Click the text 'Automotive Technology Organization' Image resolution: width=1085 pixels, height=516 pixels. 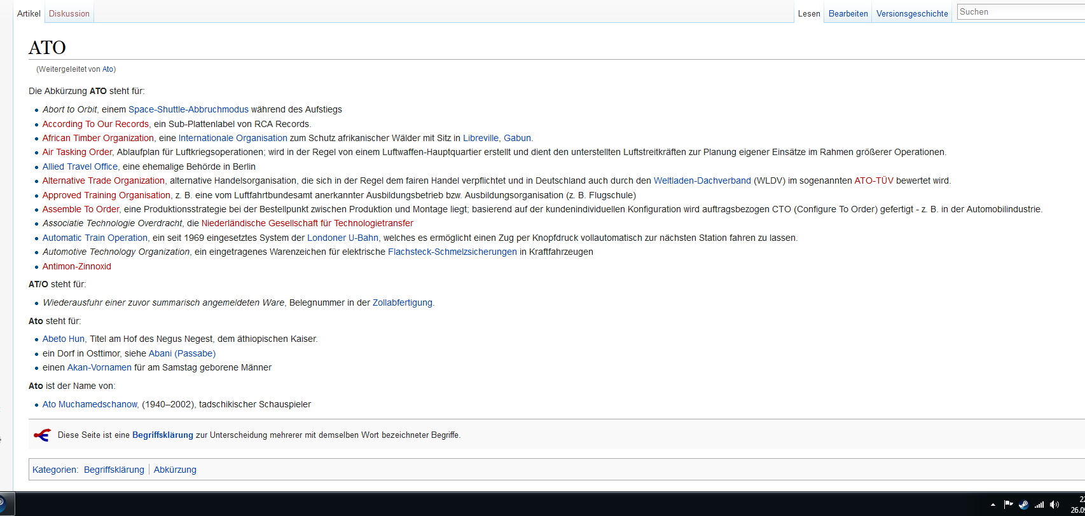[x=116, y=252]
